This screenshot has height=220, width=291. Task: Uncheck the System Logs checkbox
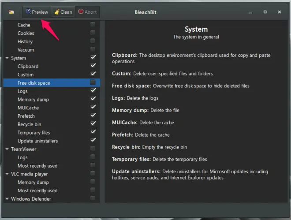pos(93,90)
